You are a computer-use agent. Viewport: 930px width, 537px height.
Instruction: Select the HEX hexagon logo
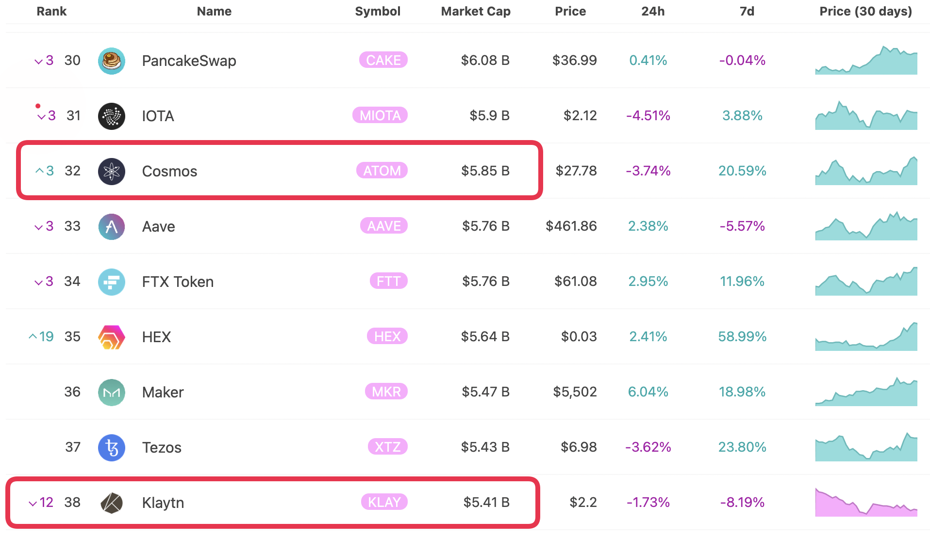tap(112, 337)
